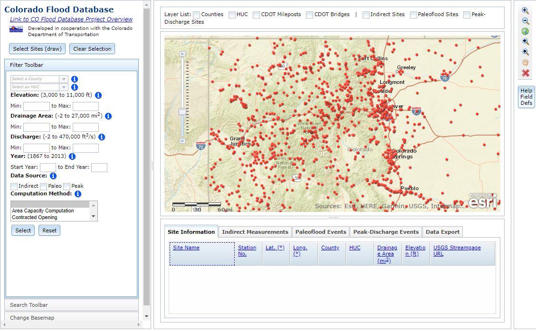Click the CDOT logo image
This screenshot has height=331, width=536.
point(16,29)
